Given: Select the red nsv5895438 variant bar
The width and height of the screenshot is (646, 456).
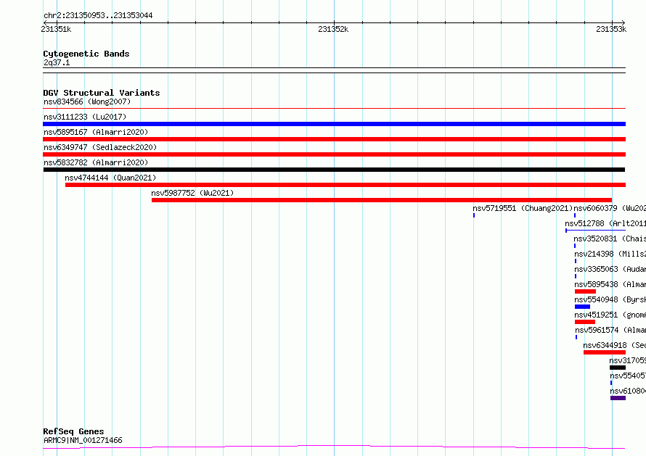Looking at the screenshot, I should pos(585,291).
